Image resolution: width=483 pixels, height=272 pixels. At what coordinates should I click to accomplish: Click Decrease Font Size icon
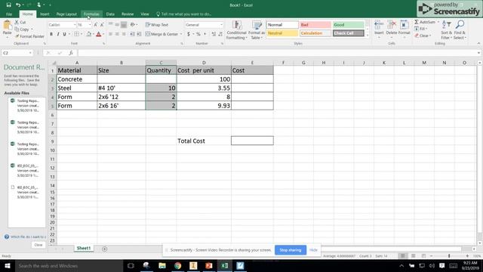[x=102, y=25]
